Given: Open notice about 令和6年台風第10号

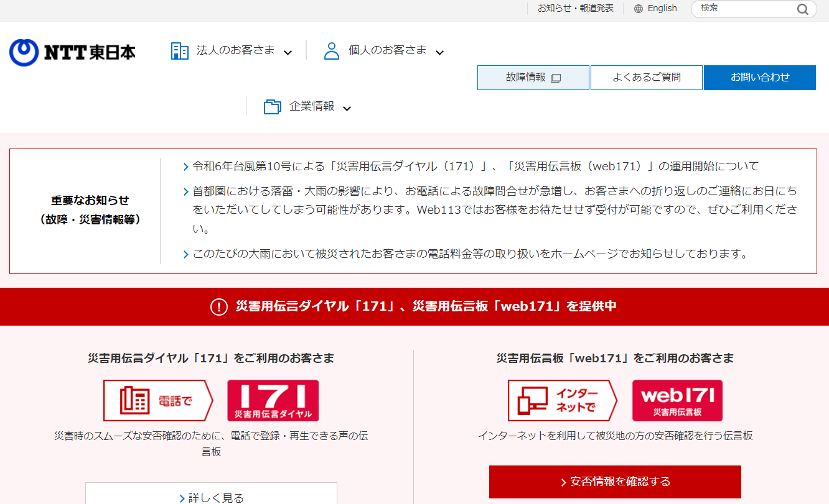Looking at the screenshot, I should coord(475,167).
